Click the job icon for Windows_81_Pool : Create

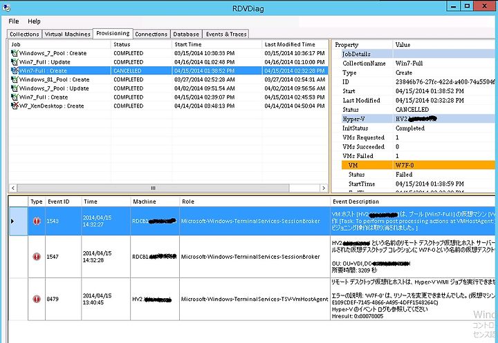15,79
